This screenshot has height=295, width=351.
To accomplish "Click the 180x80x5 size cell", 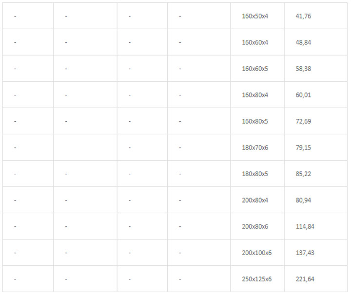I will [255, 174].
